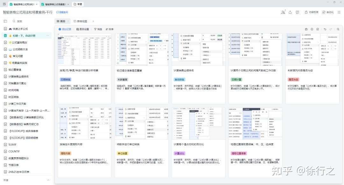Click the blue 日期转换 tag on first card
Screen dimensions: 344x185
(x=66, y=80)
